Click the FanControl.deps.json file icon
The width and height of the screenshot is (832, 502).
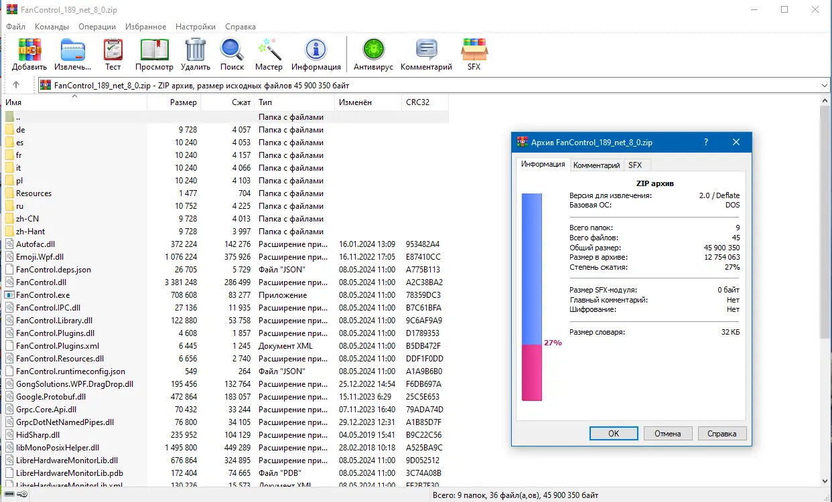click(x=9, y=270)
